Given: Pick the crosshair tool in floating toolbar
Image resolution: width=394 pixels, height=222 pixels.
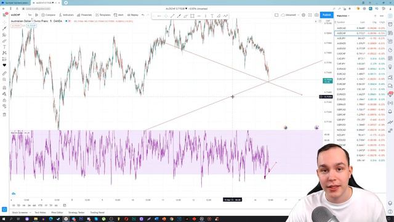Looking at the screenshot, I should point(166,16).
